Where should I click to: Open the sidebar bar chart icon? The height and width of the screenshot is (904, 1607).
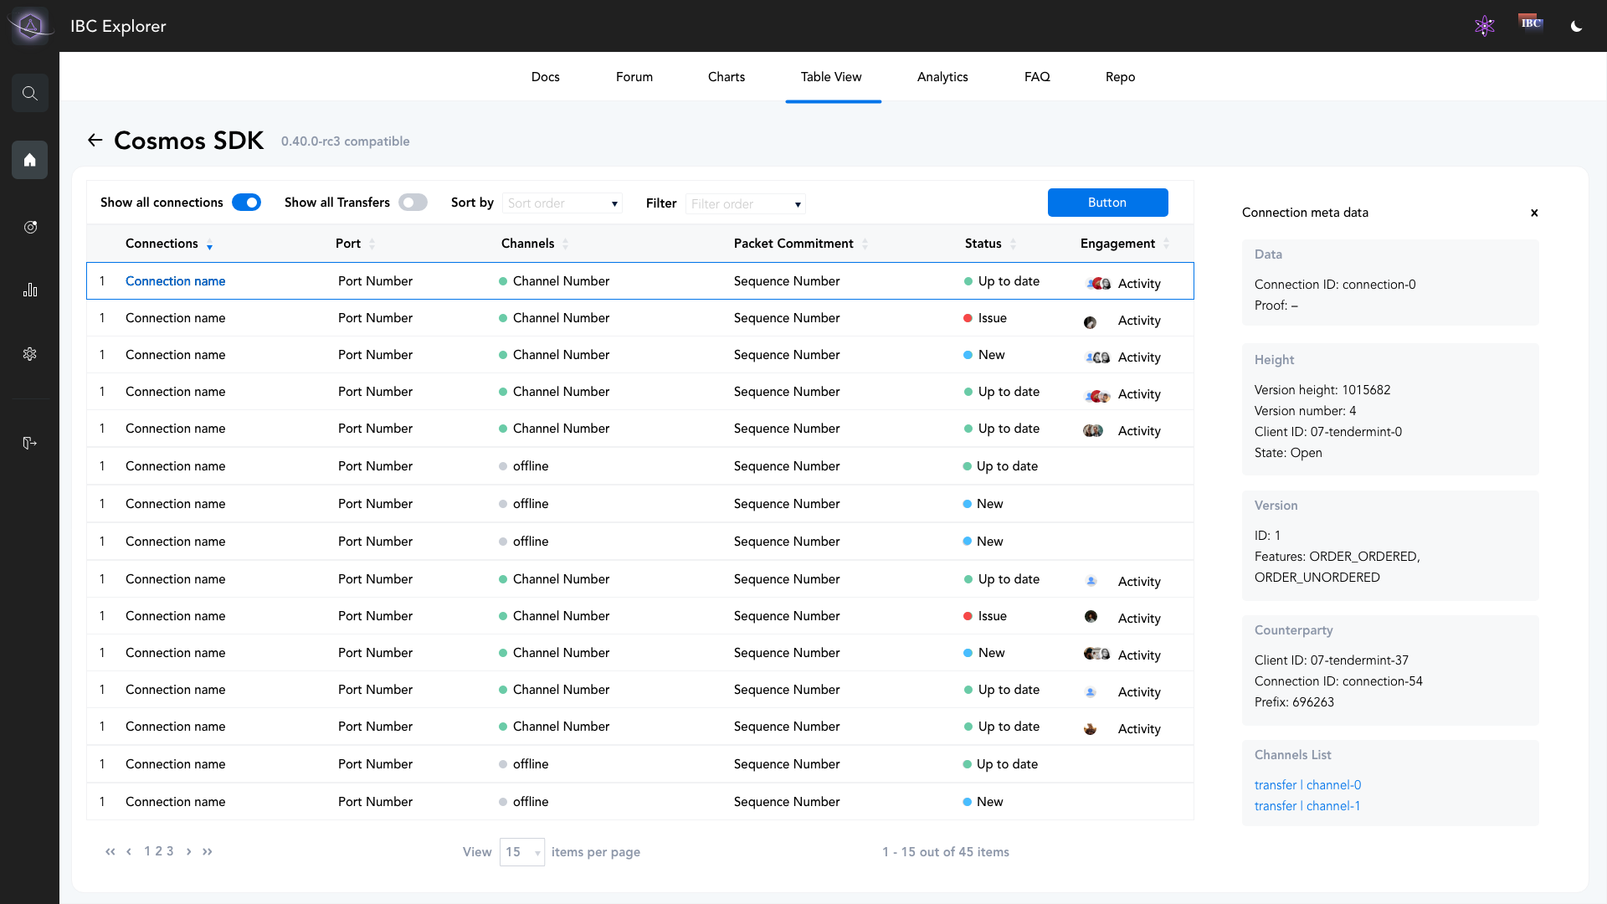pos(30,290)
